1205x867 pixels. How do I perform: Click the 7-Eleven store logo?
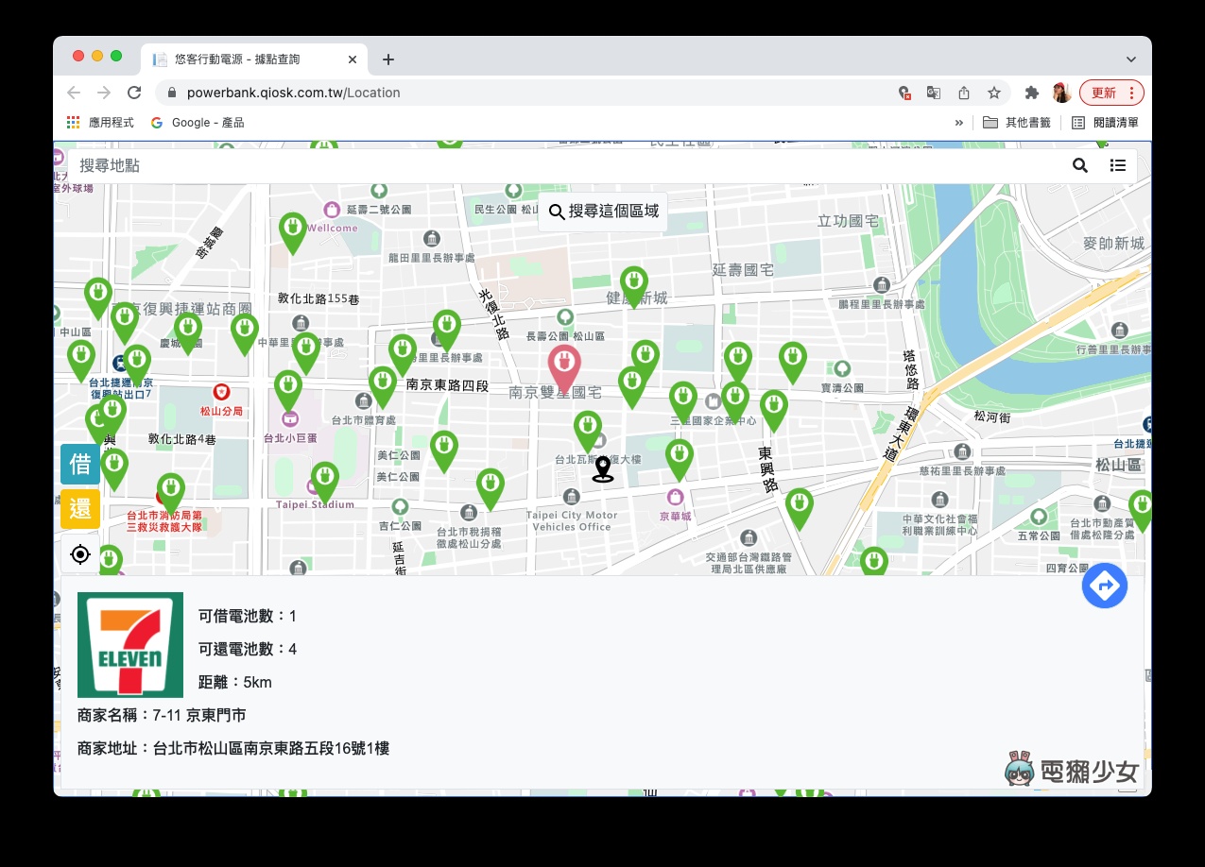point(130,645)
